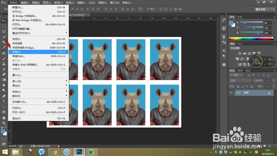Image resolution: width=277 pixels, height=156 pixels.
Task: Select the Horizontal Type tool
Action: point(4,102)
